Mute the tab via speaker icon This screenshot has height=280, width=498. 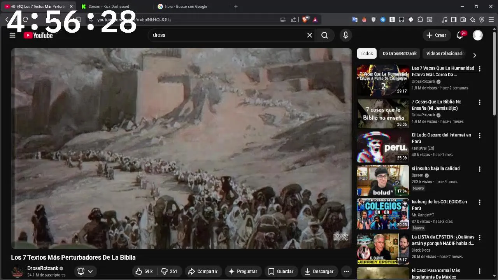13,7
